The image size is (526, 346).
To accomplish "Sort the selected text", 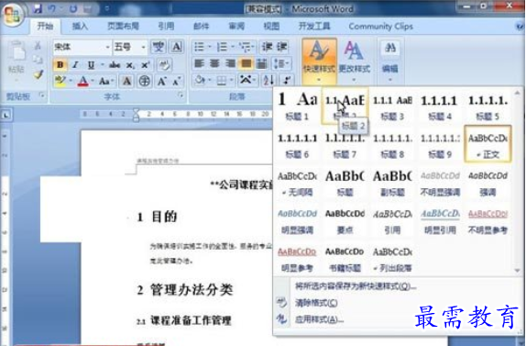I will [x=269, y=80].
